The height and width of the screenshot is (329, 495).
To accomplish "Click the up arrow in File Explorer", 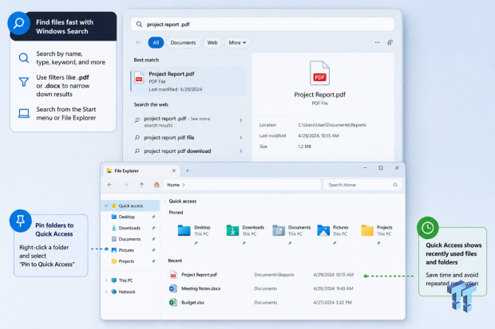I will [141, 185].
